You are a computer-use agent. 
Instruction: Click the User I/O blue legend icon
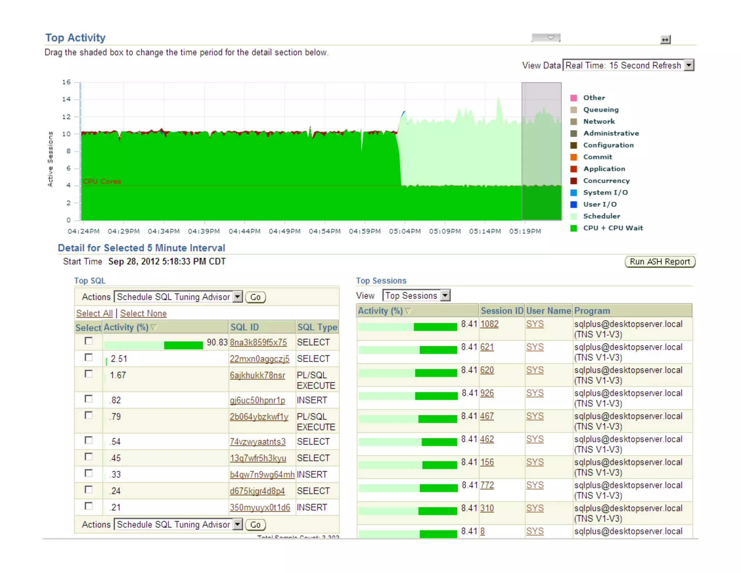[573, 204]
